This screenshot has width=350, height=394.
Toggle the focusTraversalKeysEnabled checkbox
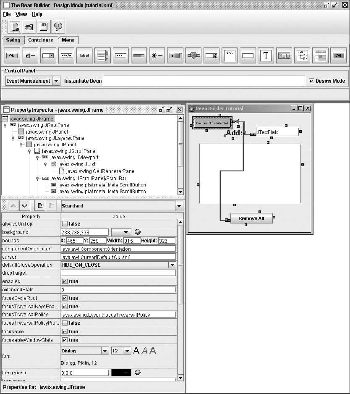click(x=65, y=307)
